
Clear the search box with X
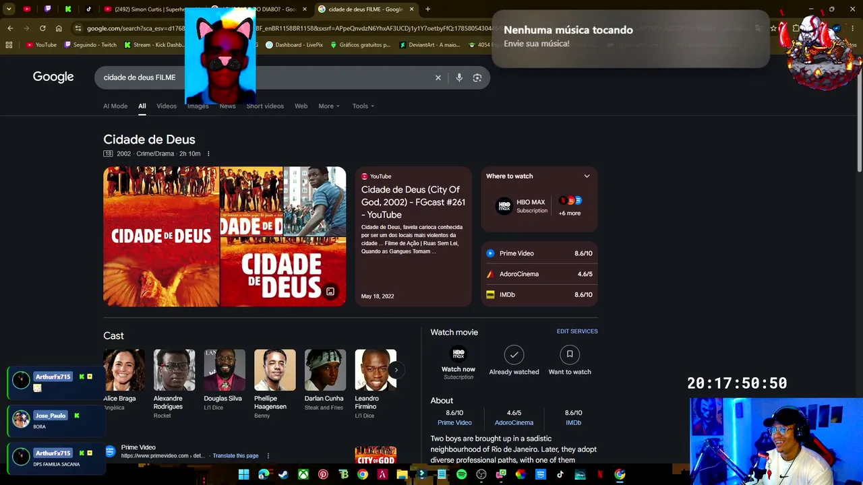438,77
